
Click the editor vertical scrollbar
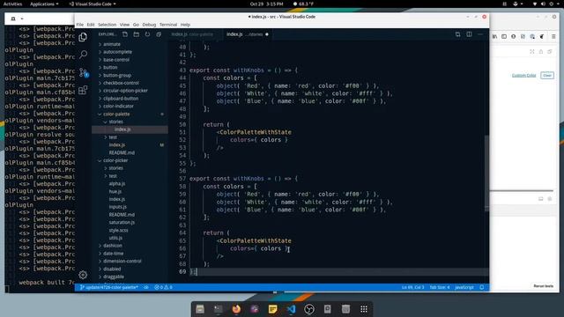point(486,173)
